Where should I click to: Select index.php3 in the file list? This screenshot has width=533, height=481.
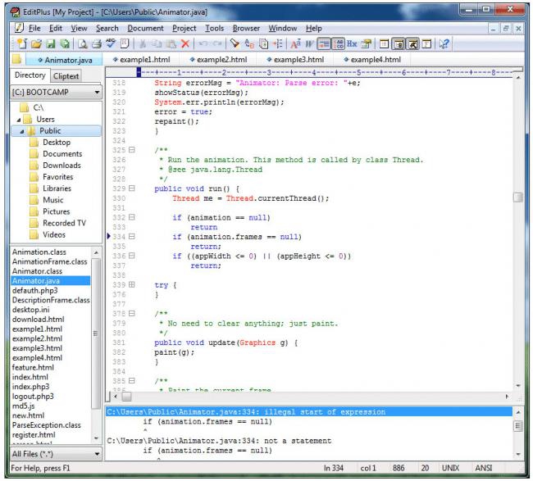coord(30,387)
